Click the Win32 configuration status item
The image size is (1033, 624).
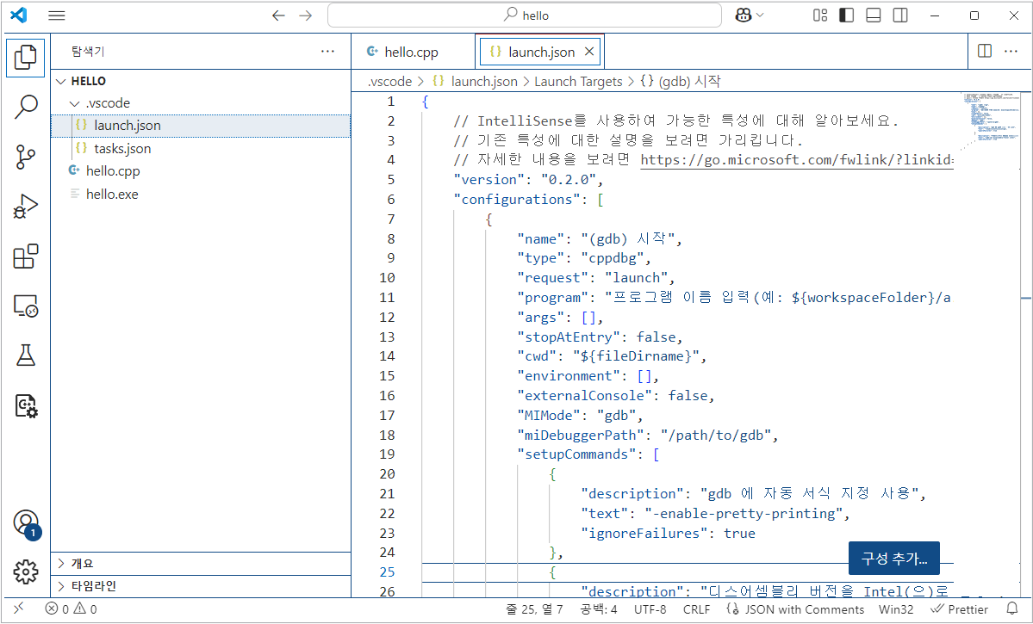coord(896,609)
